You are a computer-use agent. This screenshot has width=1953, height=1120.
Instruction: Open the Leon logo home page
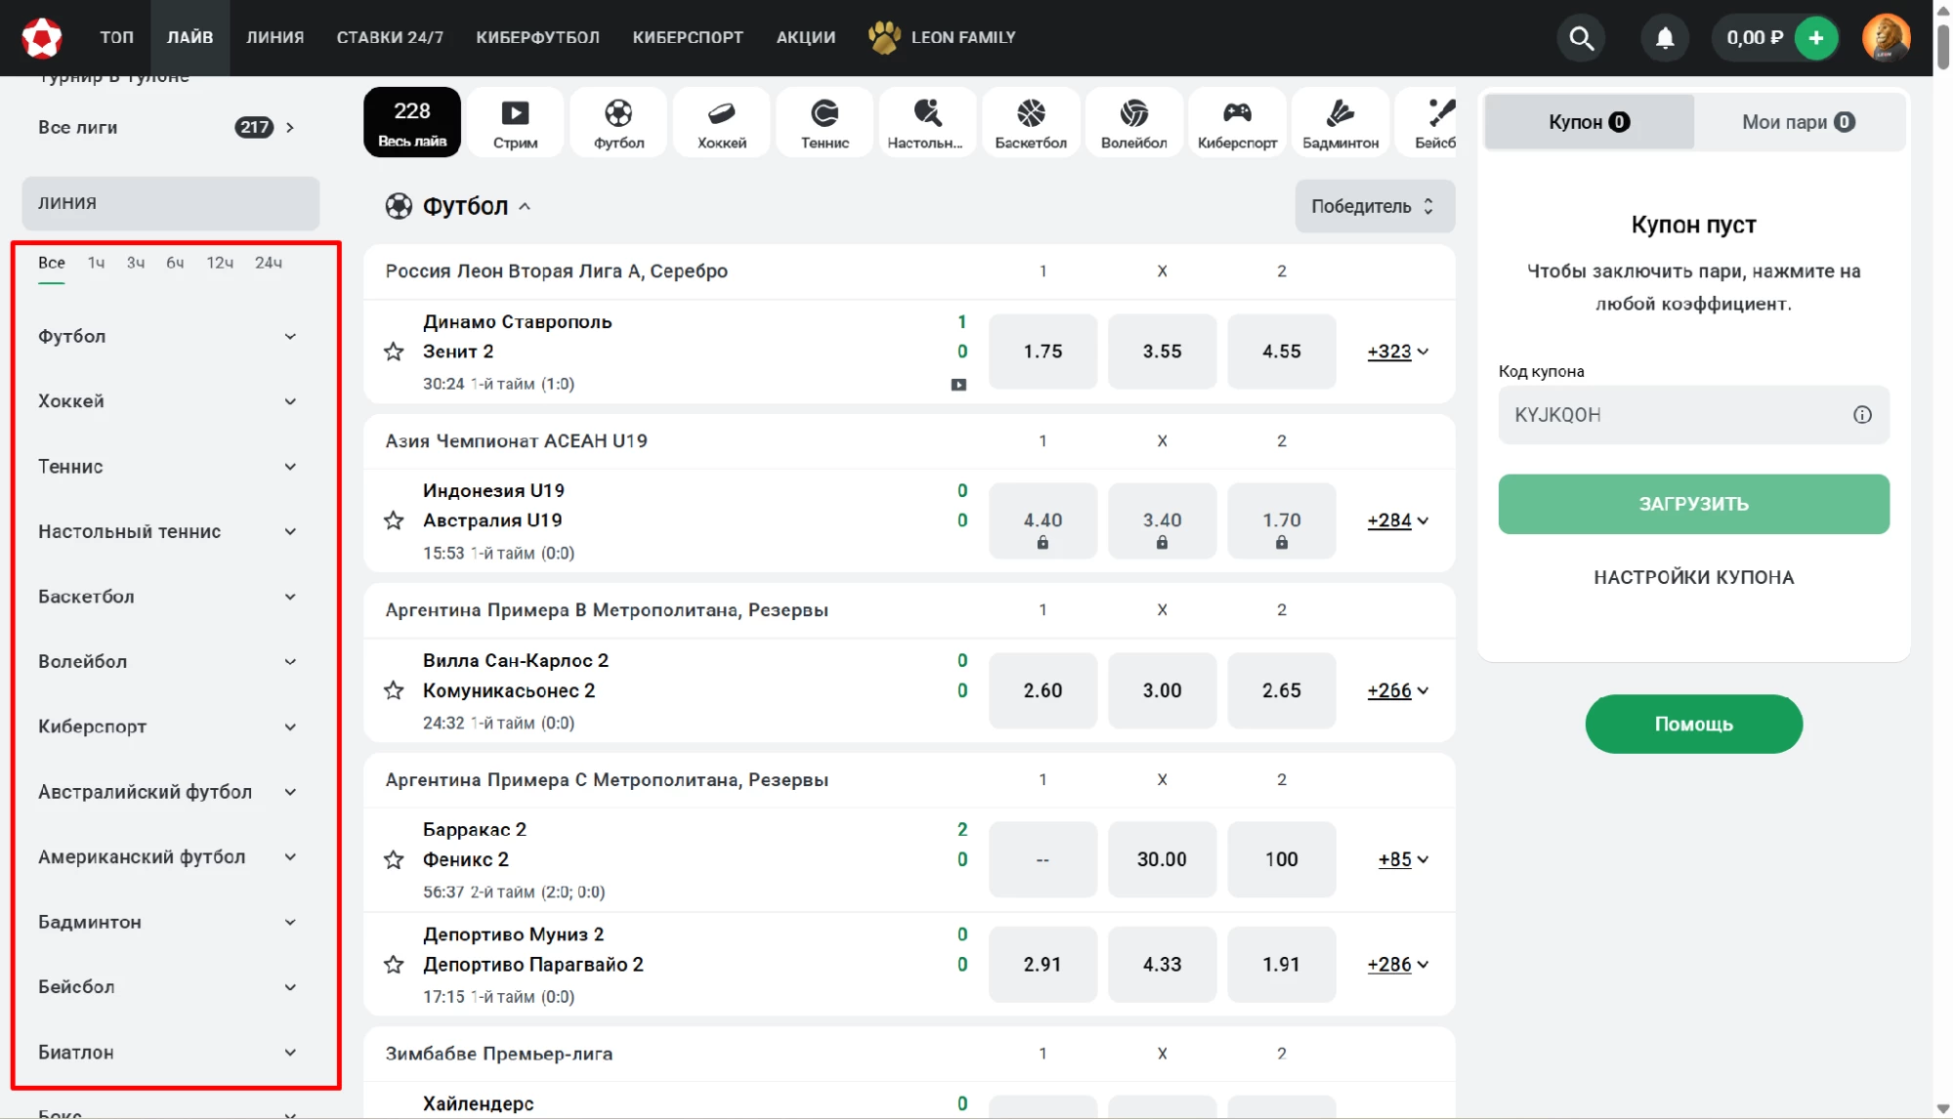(42, 37)
